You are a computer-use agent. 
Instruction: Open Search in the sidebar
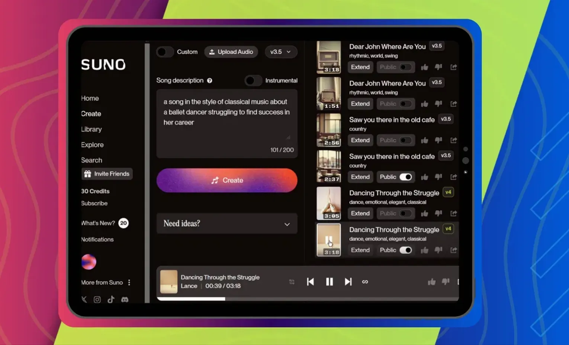click(x=91, y=160)
